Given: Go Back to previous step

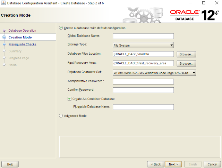Looking at the screenshot, I should [x=156, y=164].
